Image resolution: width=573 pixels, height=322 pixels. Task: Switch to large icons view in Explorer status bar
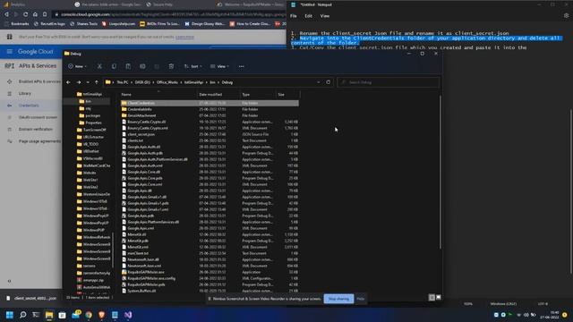coord(438,298)
